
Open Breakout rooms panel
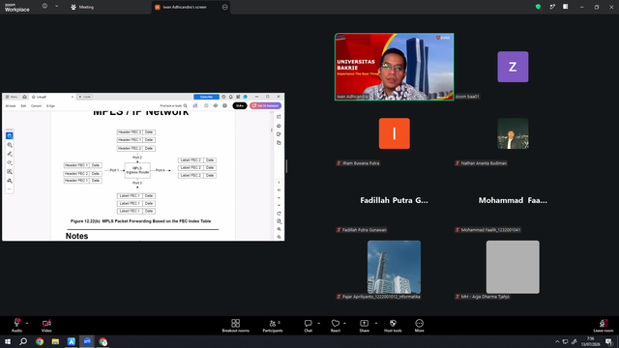236,326
